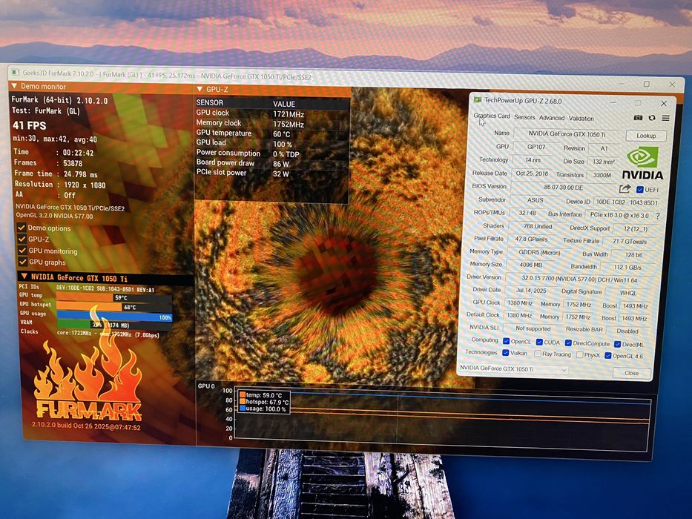Switch to the Sensors tab
This screenshot has height=519, width=692.
coord(524,117)
